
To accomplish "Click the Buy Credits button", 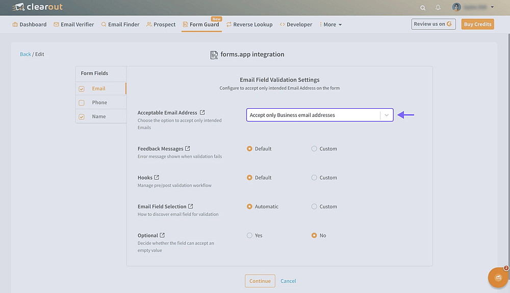I will (x=477, y=24).
